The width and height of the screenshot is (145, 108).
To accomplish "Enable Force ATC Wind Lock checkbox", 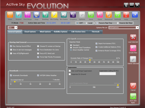I will [x=38, y=53].
